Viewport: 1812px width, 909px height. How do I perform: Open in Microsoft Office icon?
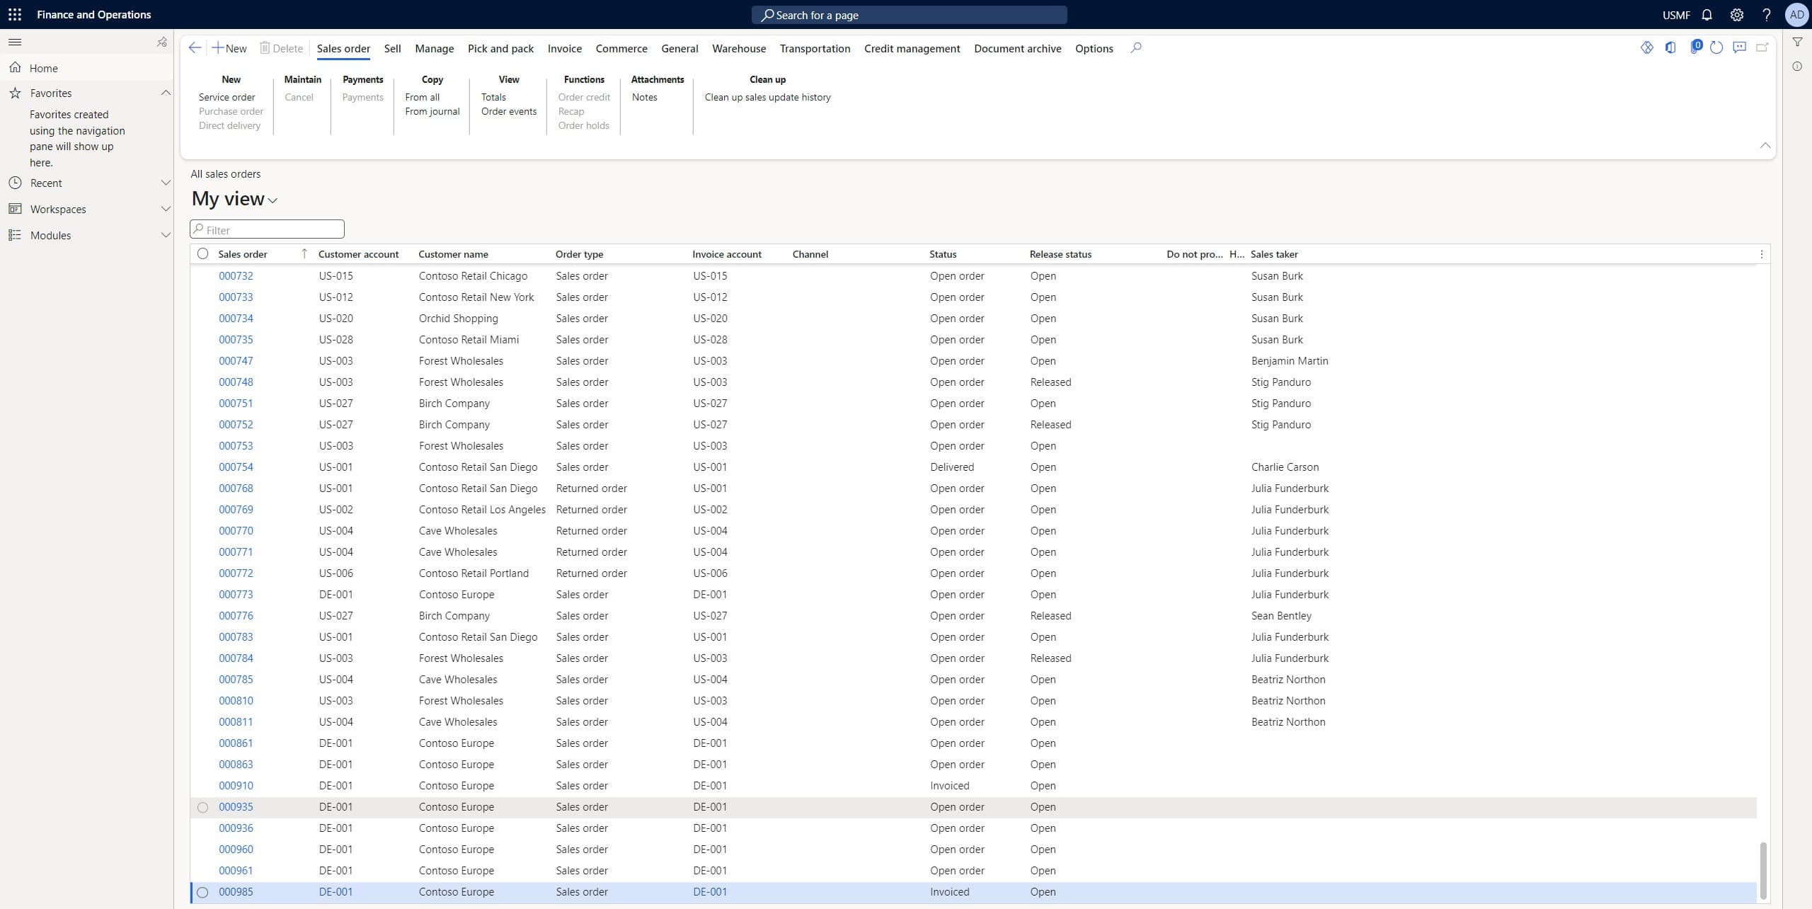pos(1670,47)
